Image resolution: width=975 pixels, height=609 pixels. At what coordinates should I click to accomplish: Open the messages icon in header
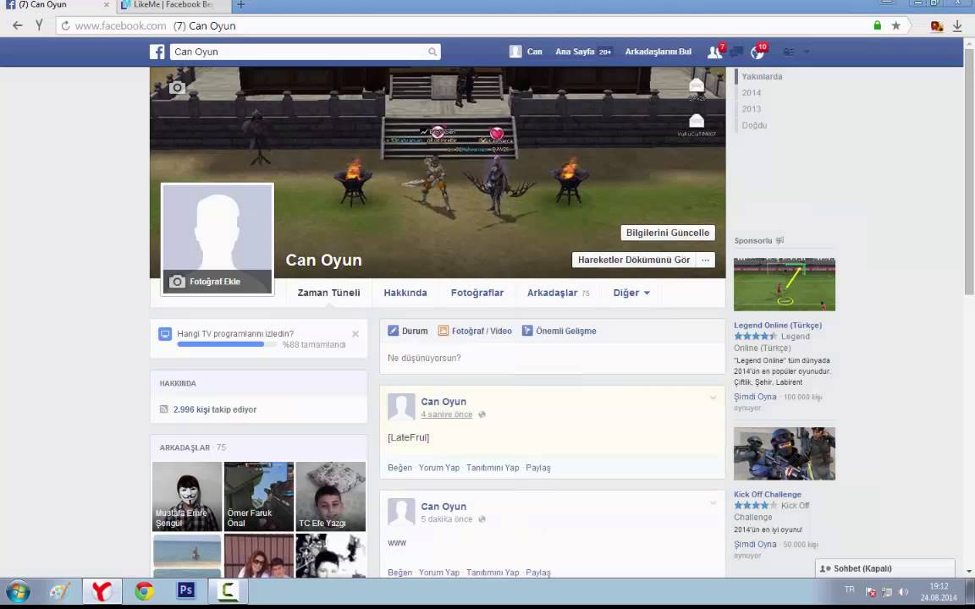click(x=736, y=52)
